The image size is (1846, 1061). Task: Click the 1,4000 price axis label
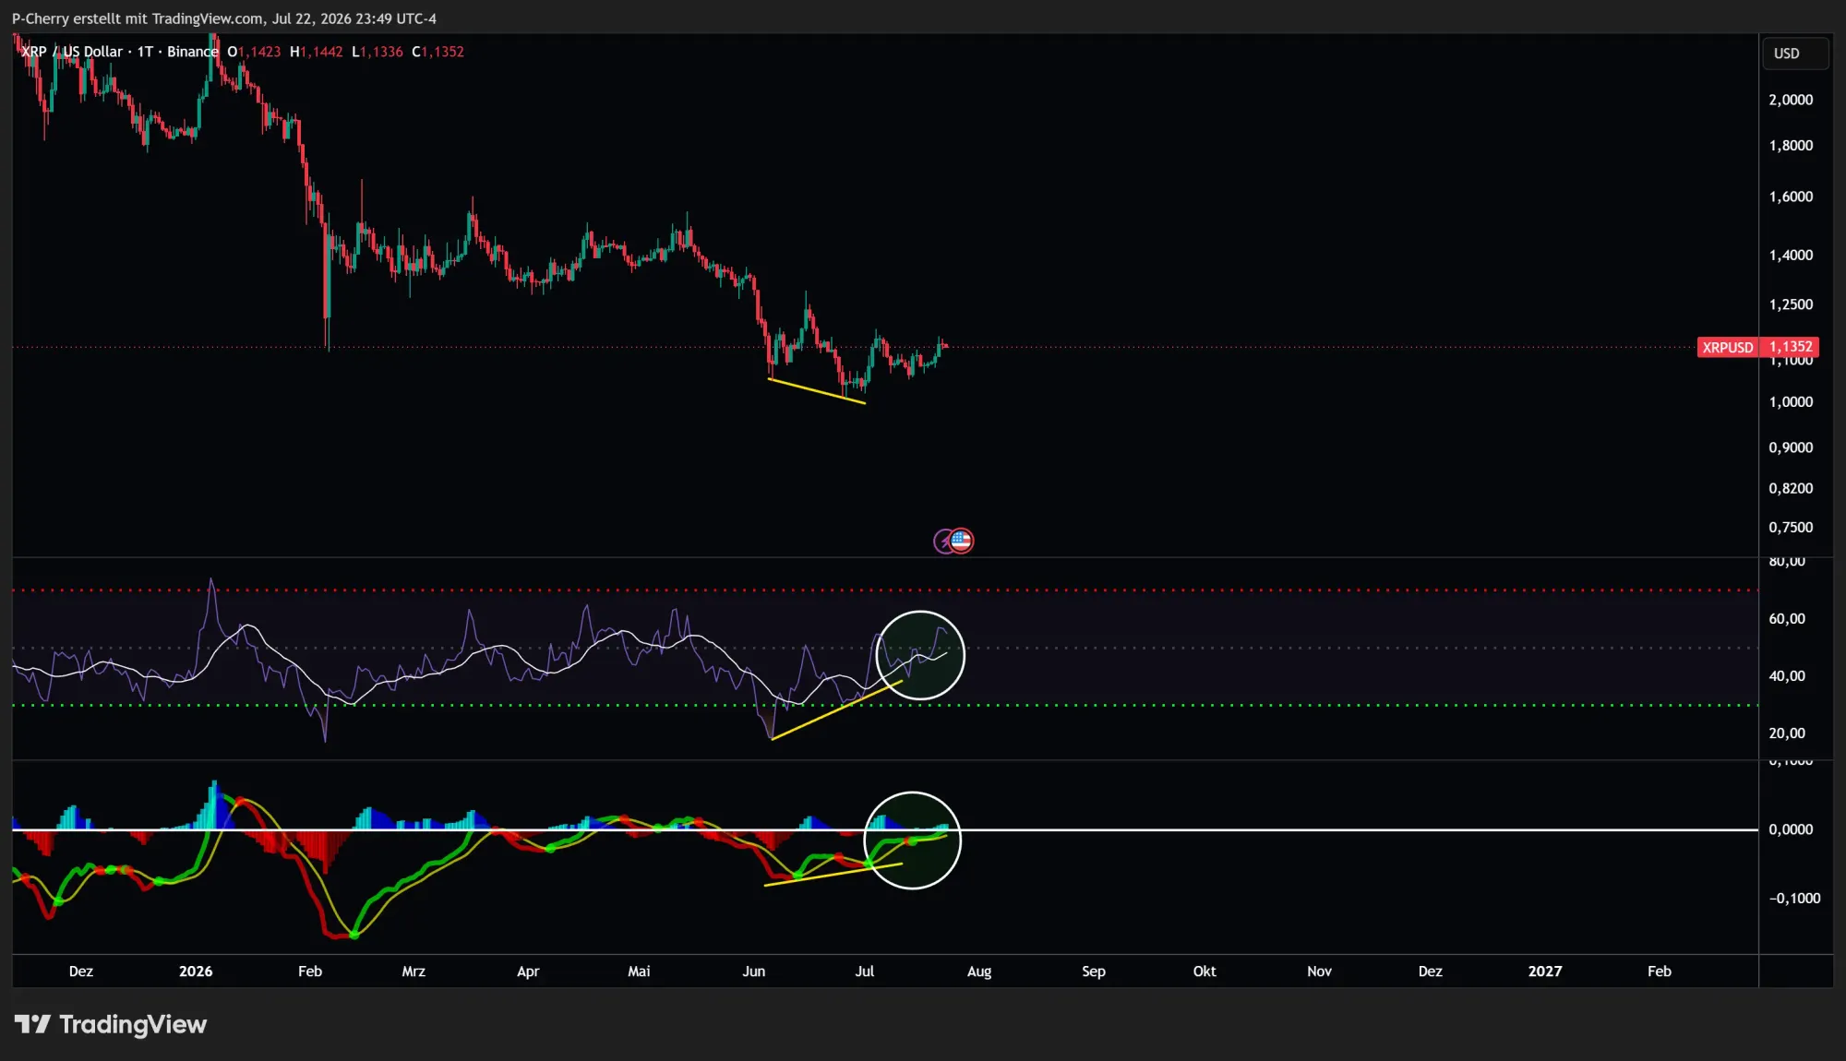1791,256
